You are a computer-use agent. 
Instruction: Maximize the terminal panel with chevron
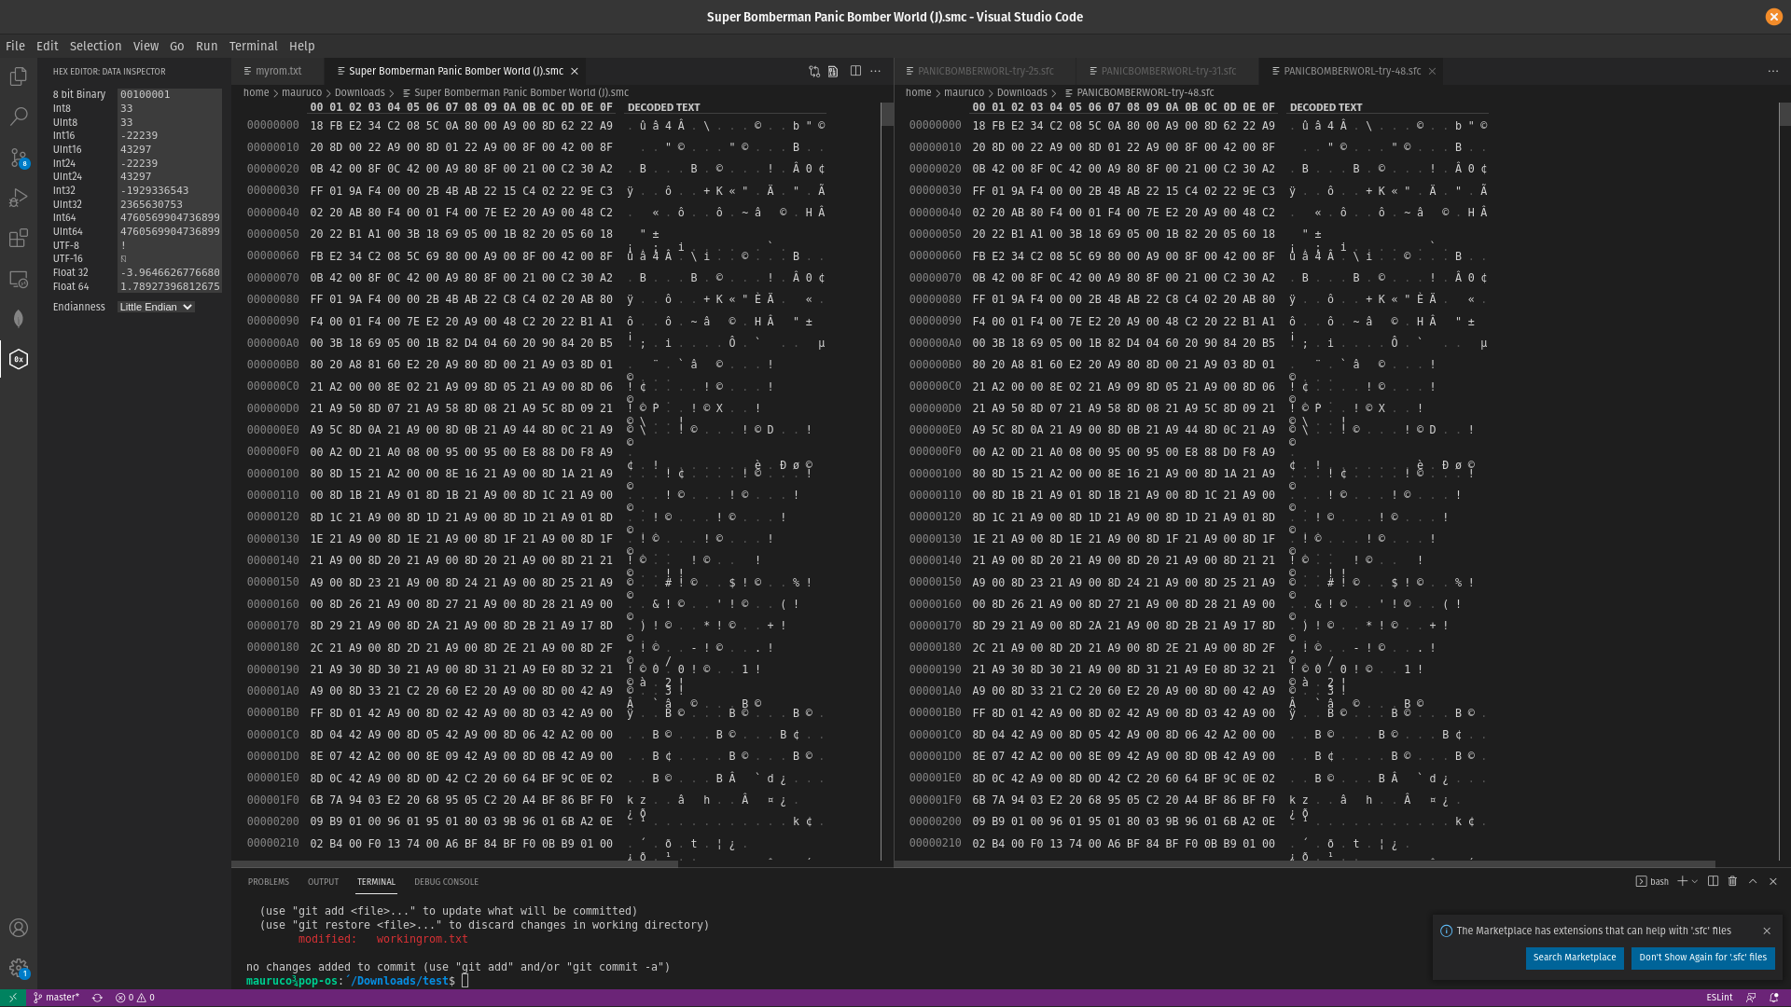click(1753, 881)
